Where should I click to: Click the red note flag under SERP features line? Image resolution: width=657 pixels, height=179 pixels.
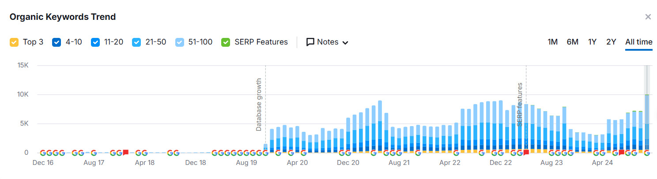pos(526,153)
